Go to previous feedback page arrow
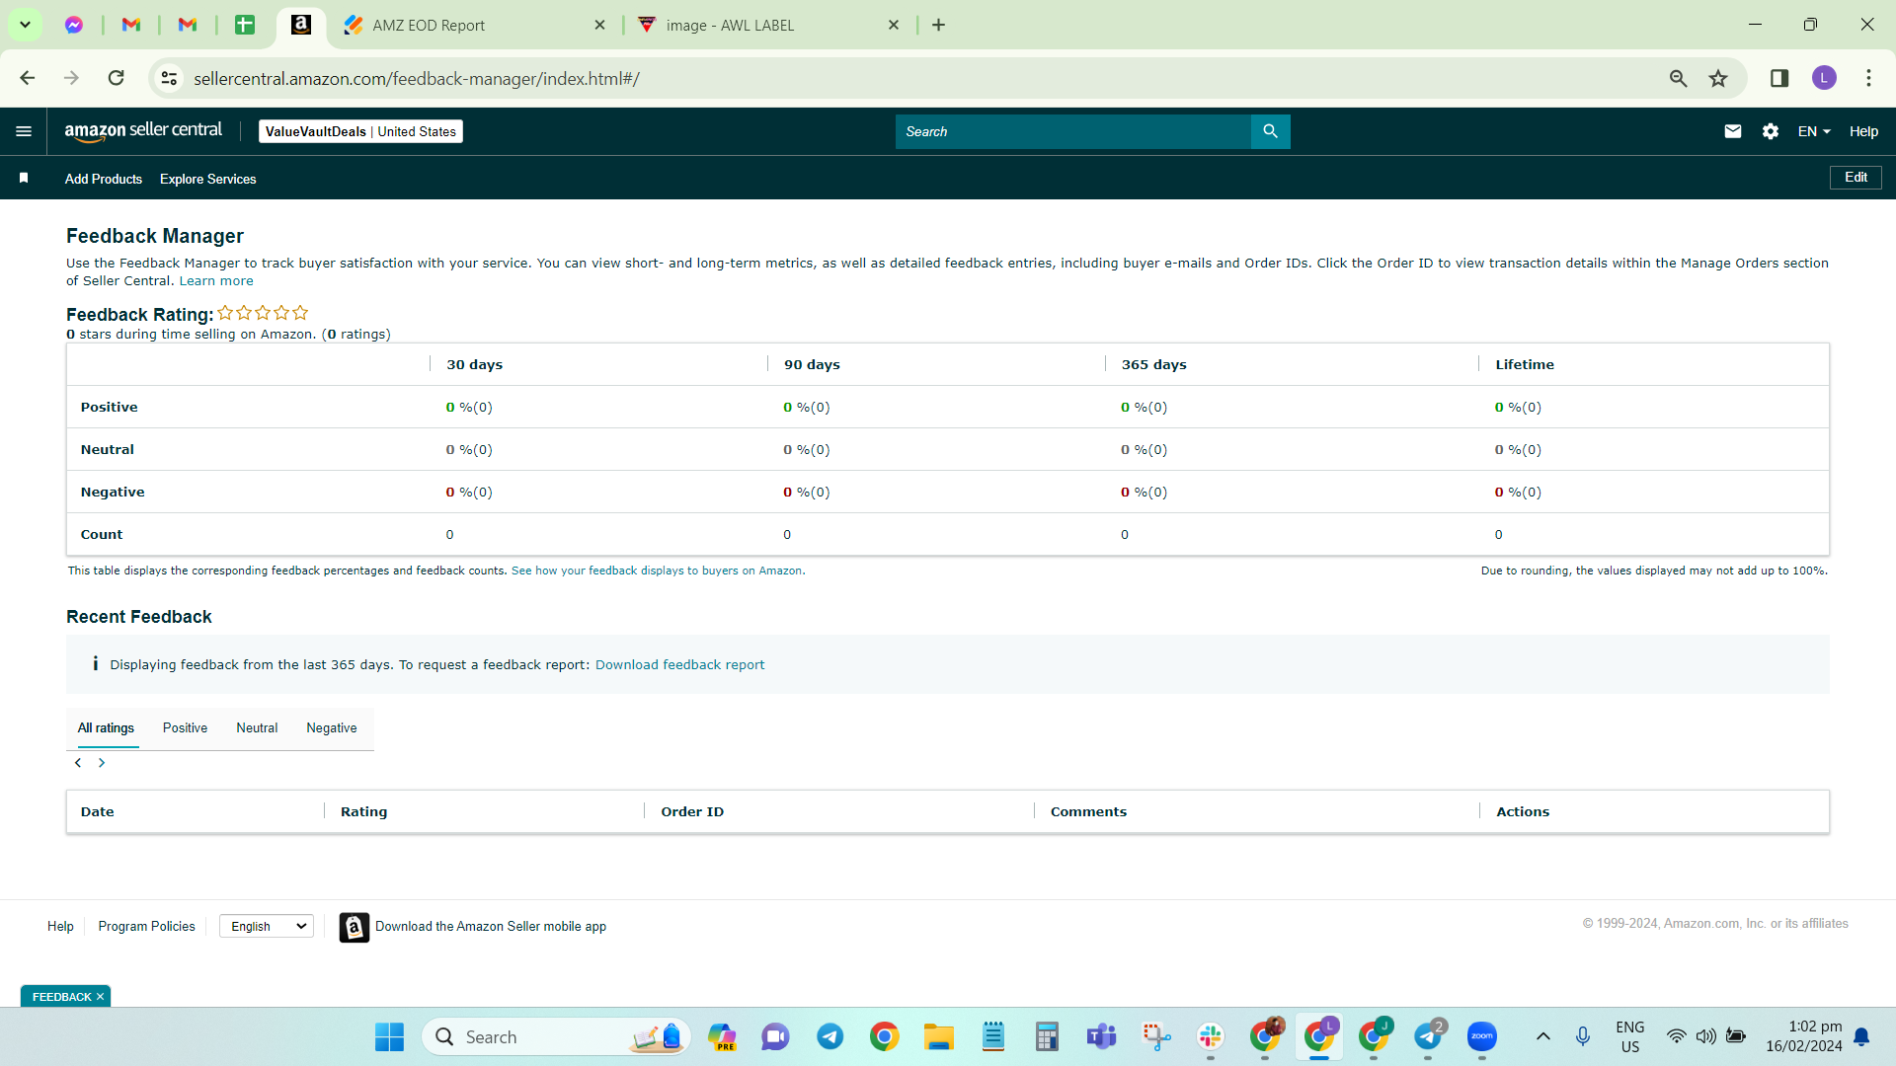 coord(78,763)
